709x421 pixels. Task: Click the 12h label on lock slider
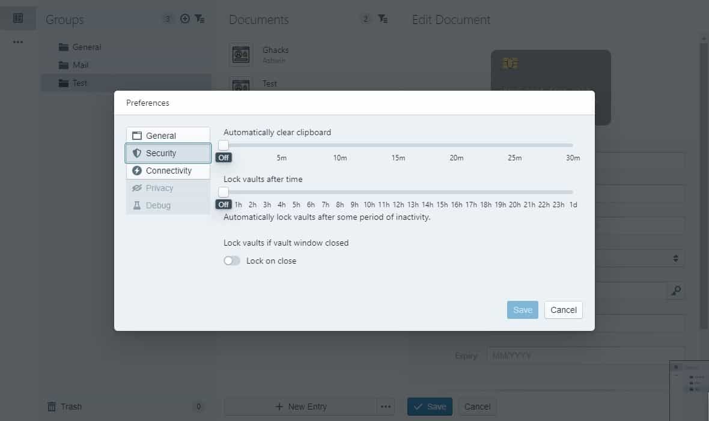(x=398, y=205)
